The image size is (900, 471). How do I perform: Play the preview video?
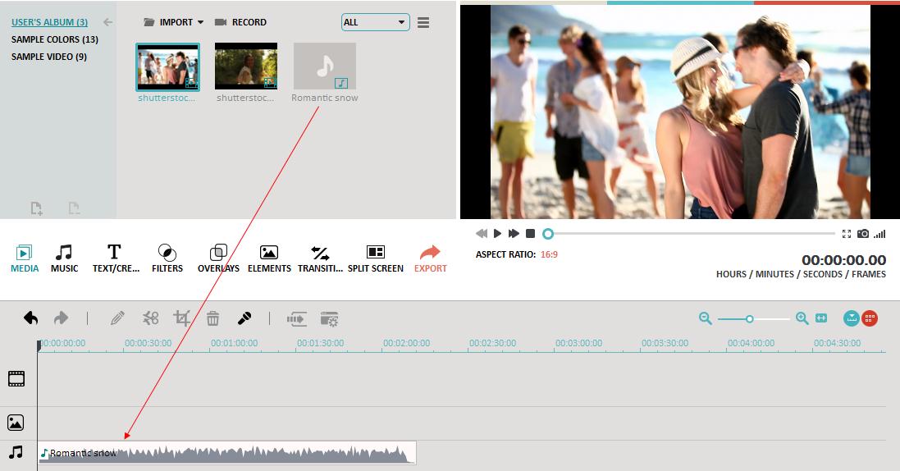pyautogui.click(x=498, y=234)
